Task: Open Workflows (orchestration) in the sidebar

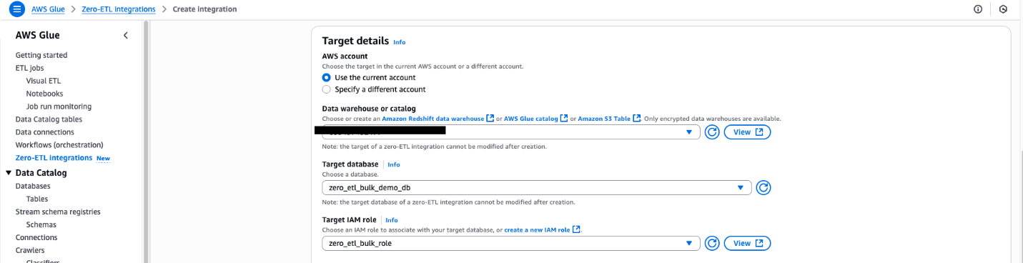Action: [x=59, y=145]
